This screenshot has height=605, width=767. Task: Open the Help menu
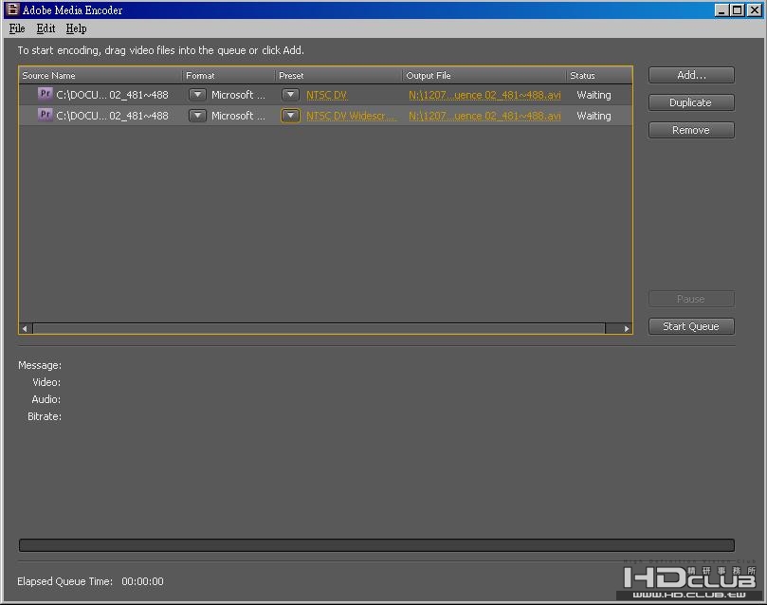[76, 28]
